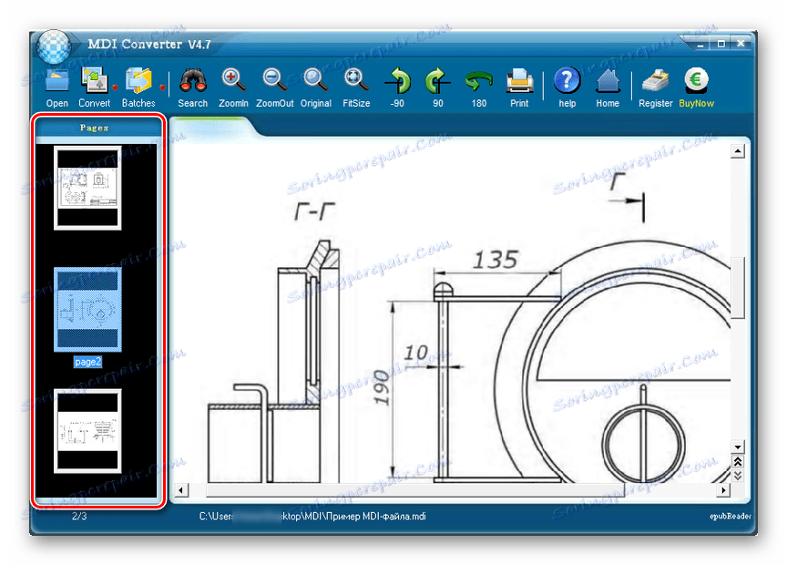Reset view with Original size icon

[x=316, y=81]
